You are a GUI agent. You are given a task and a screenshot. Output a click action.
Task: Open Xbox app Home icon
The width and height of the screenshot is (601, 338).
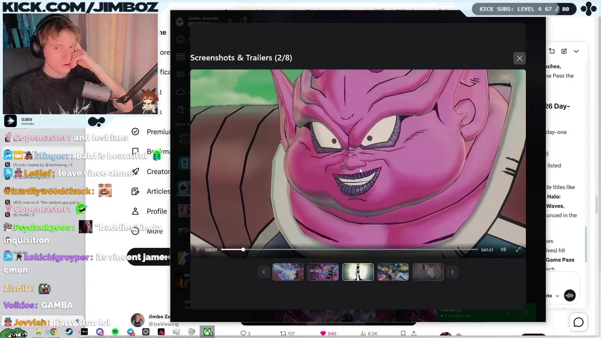click(x=180, y=39)
